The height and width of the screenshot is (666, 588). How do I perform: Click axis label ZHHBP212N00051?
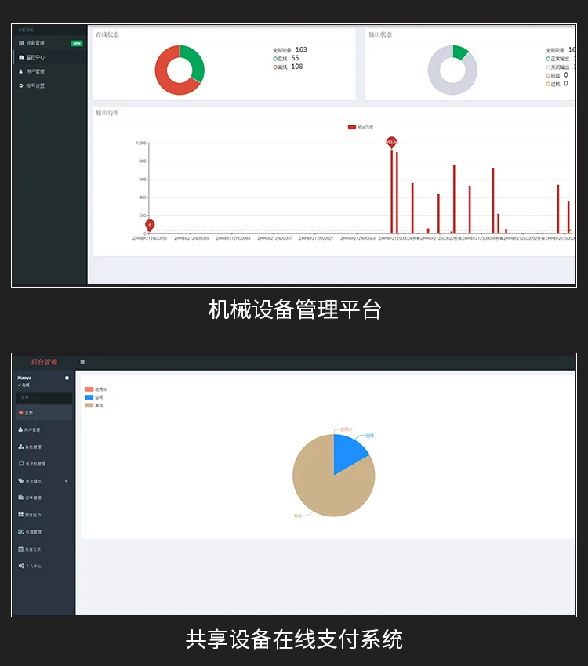pos(150,239)
